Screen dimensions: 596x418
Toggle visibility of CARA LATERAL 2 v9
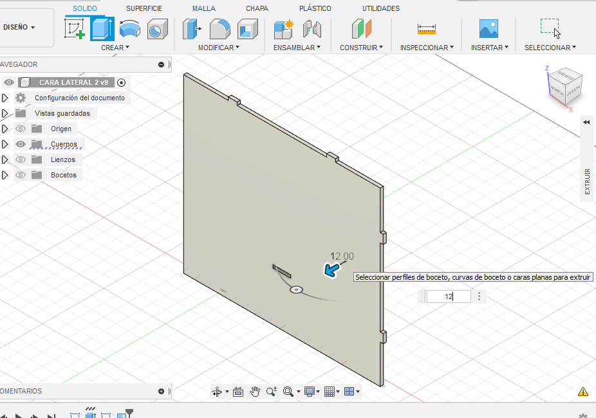tap(9, 82)
